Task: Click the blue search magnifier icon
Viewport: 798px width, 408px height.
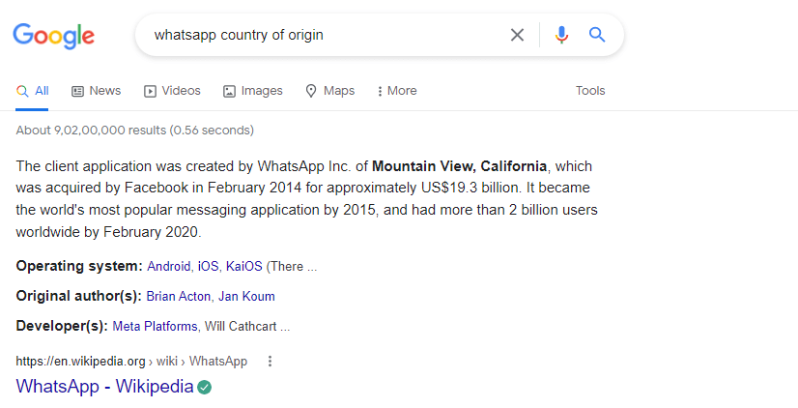Action: (x=597, y=35)
